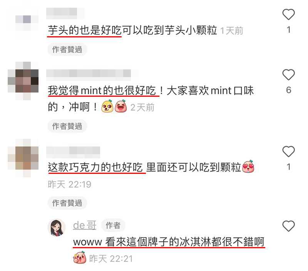Tap 作者贊過 tag under mint comment
The height and width of the screenshot is (271, 308).
pyautogui.click(x=67, y=126)
